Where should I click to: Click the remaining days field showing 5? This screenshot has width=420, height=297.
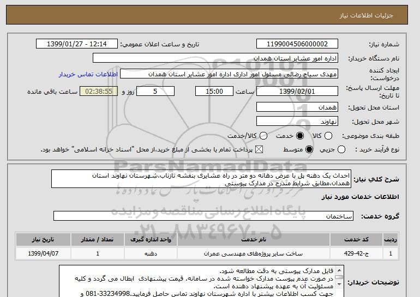[x=155, y=91]
